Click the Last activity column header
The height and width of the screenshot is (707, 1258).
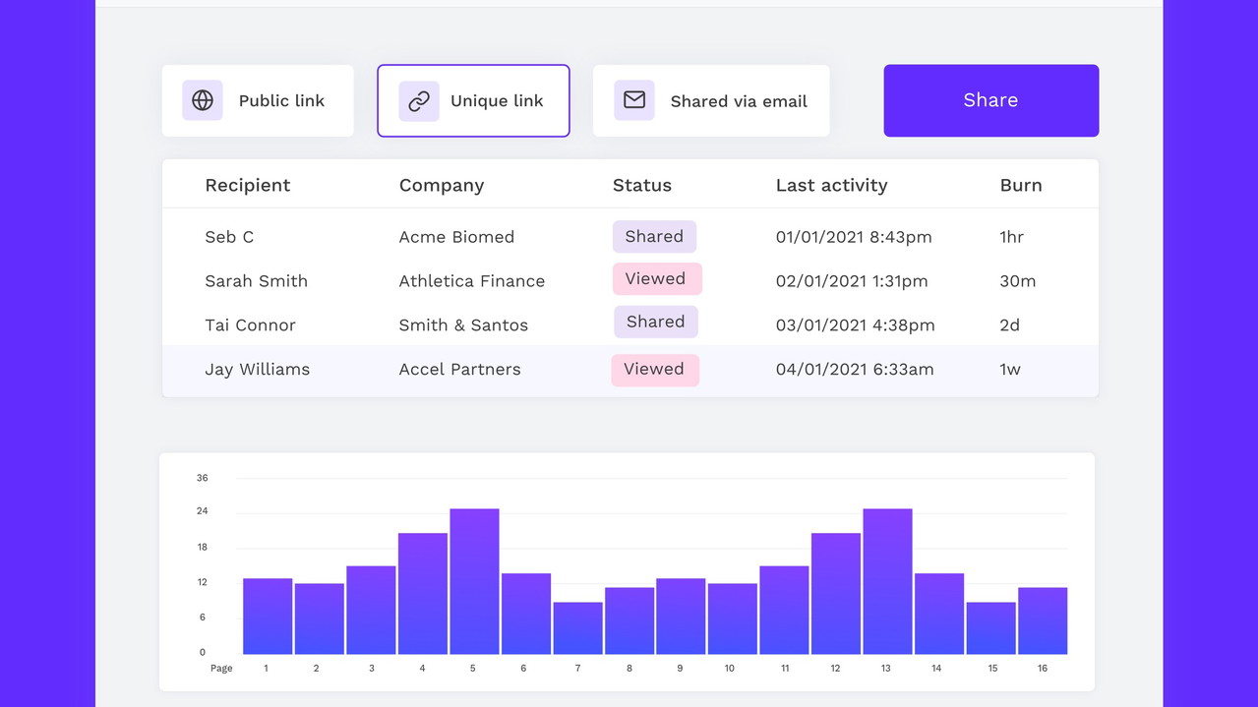[x=831, y=185]
